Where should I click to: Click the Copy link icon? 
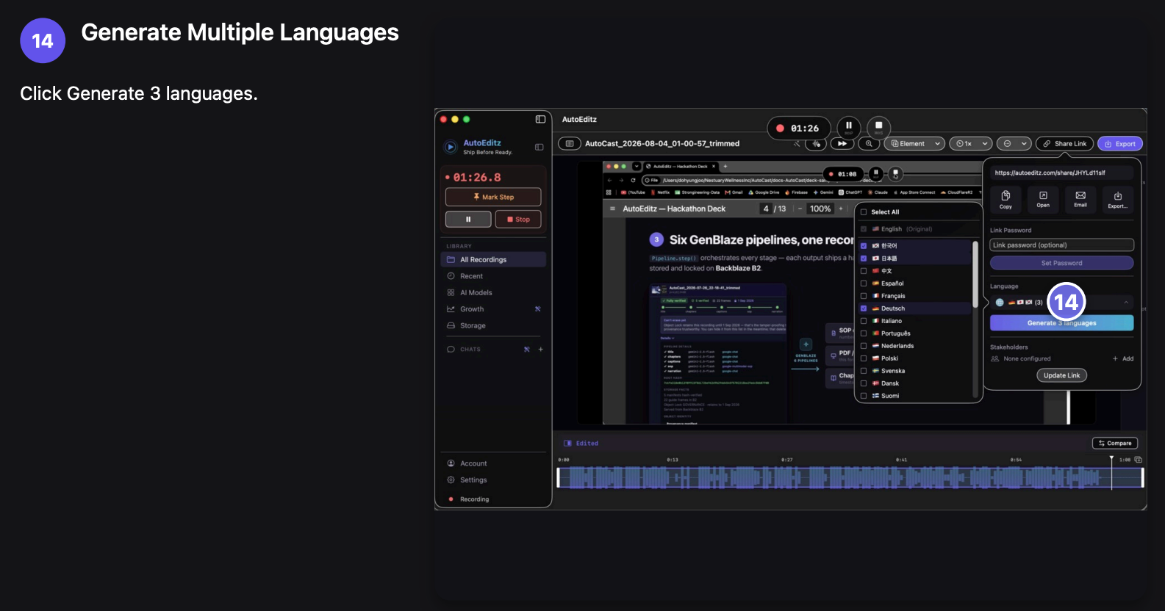click(1006, 199)
